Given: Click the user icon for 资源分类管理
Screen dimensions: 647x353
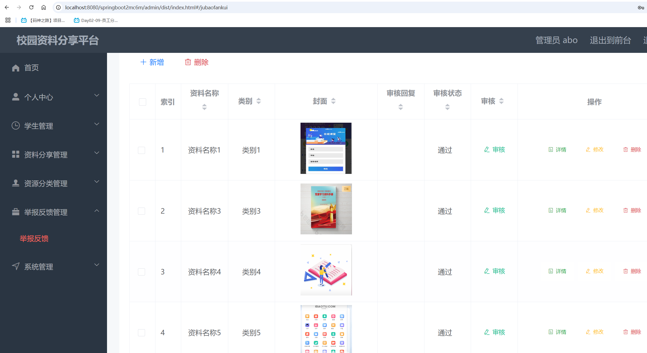Looking at the screenshot, I should point(16,183).
